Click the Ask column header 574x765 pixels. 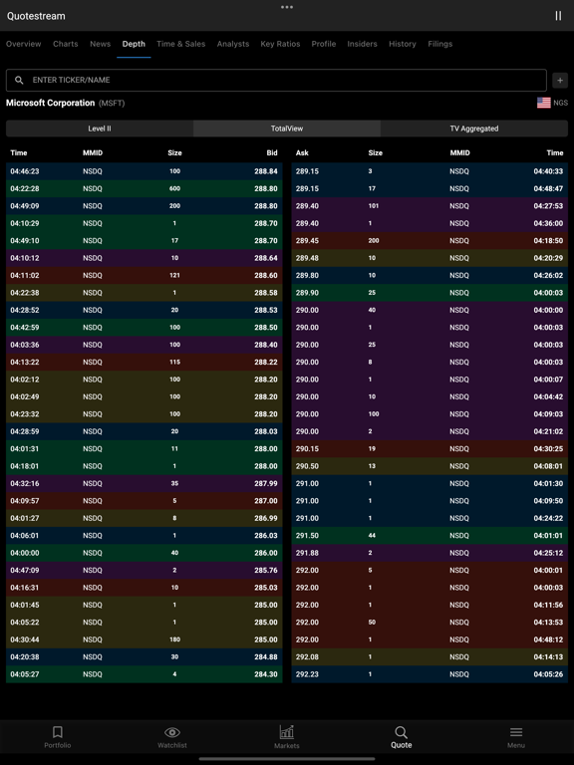click(x=302, y=152)
